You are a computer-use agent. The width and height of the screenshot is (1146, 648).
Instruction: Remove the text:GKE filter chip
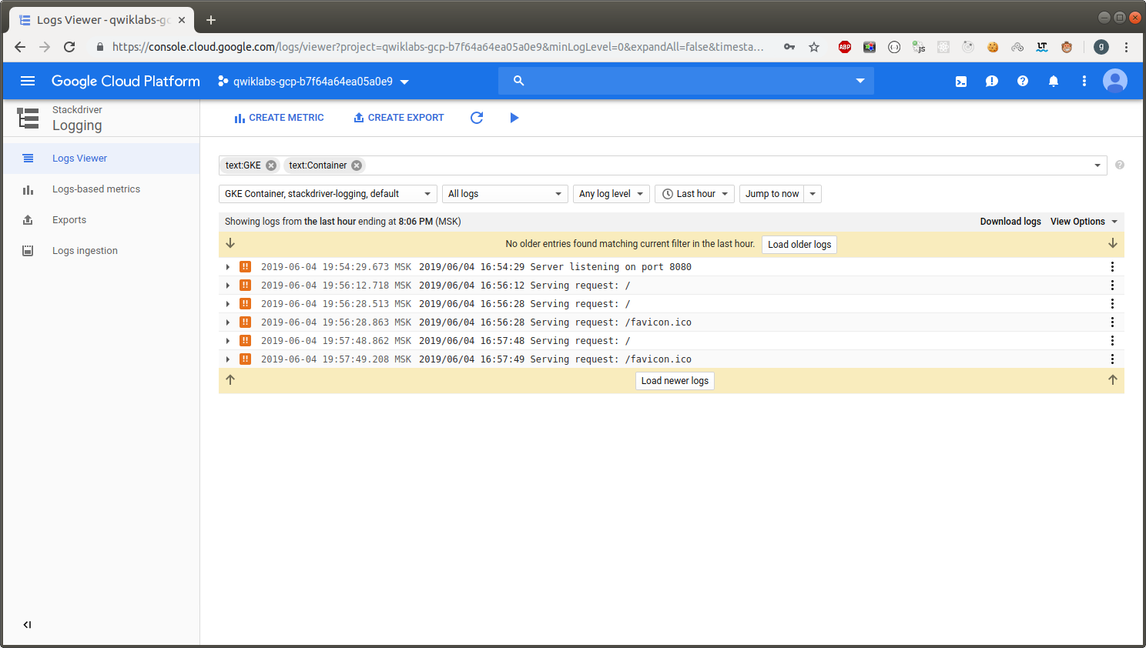click(x=271, y=165)
